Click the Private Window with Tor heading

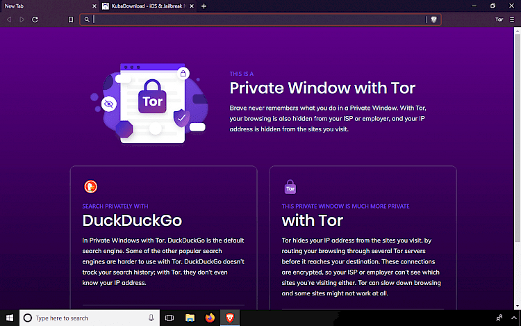322,88
